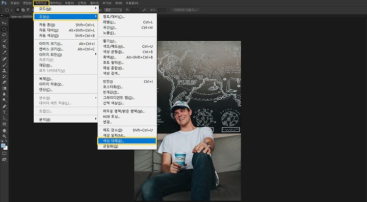The width and height of the screenshot is (367, 202).
Task: Click the 가장자리 다듬기... button
Action: click(185, 10)
